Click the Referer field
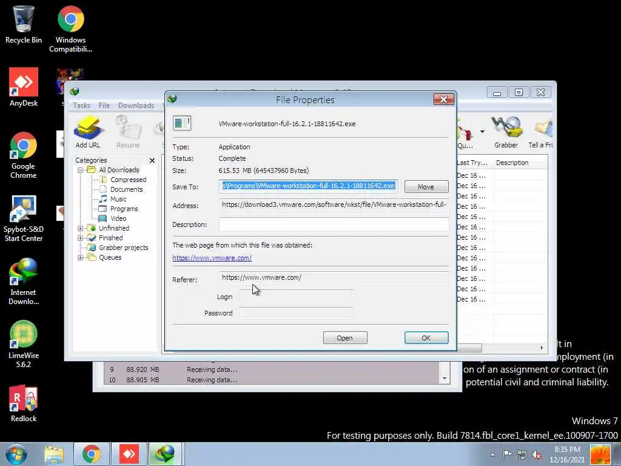Screen dimensions: 621x466 point(334,278)
